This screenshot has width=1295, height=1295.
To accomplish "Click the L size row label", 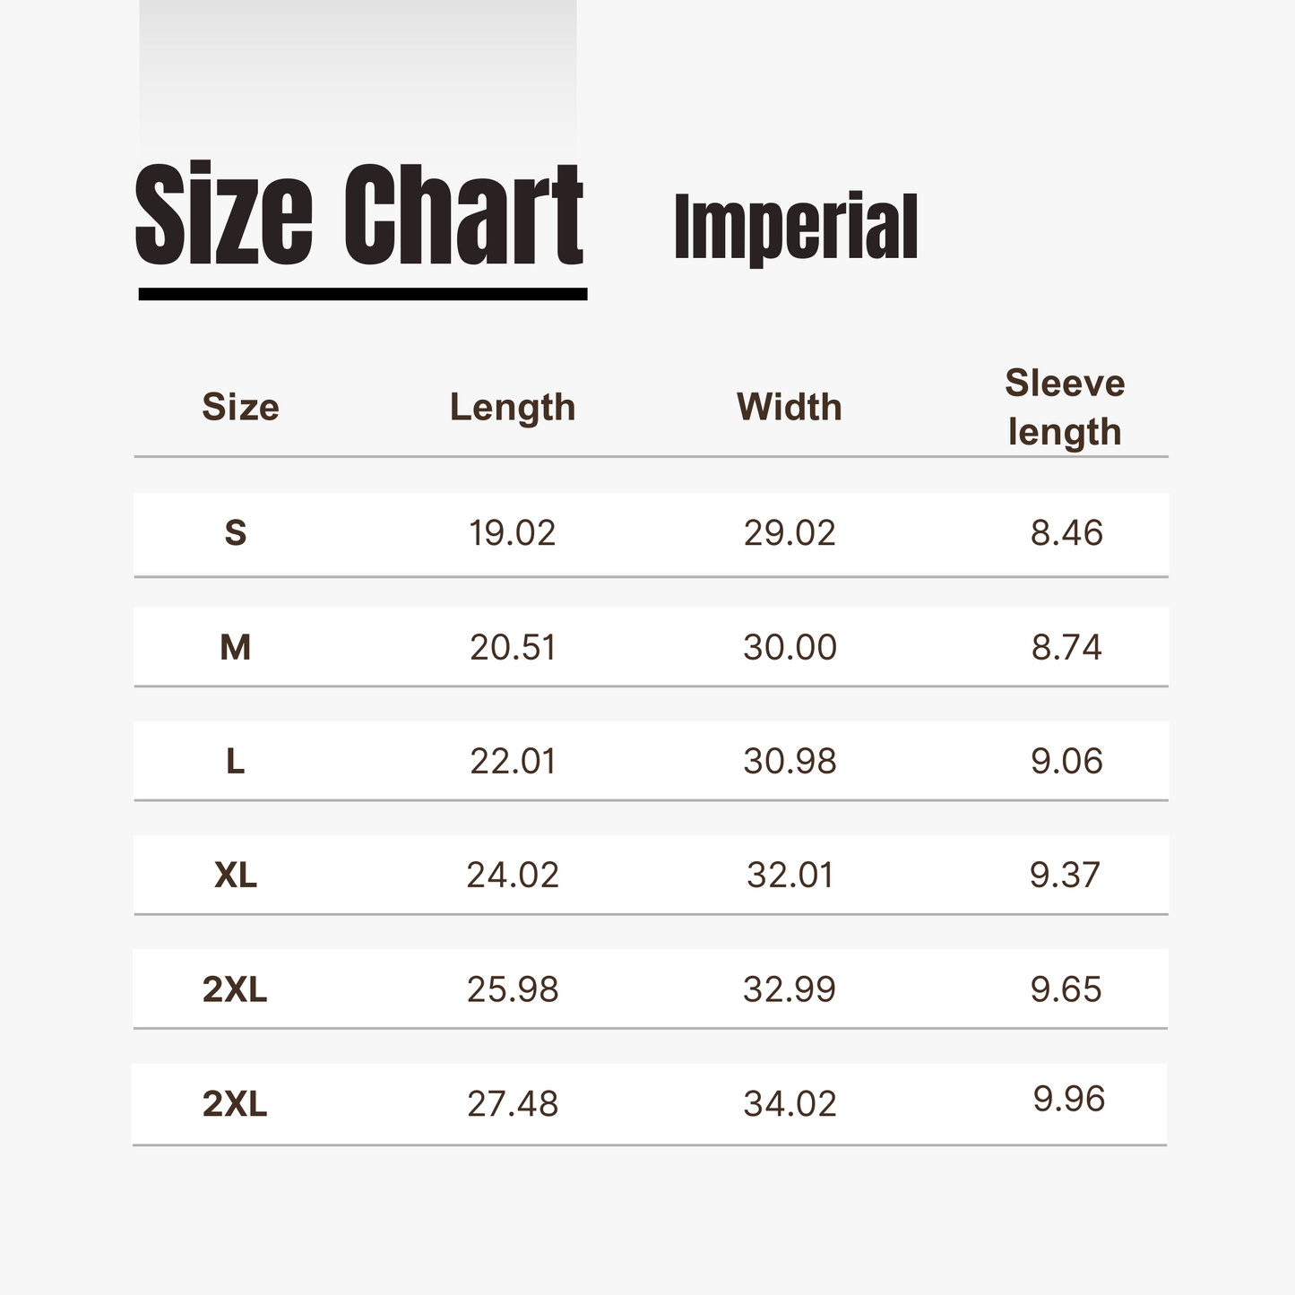I will (x=235, y=762).
